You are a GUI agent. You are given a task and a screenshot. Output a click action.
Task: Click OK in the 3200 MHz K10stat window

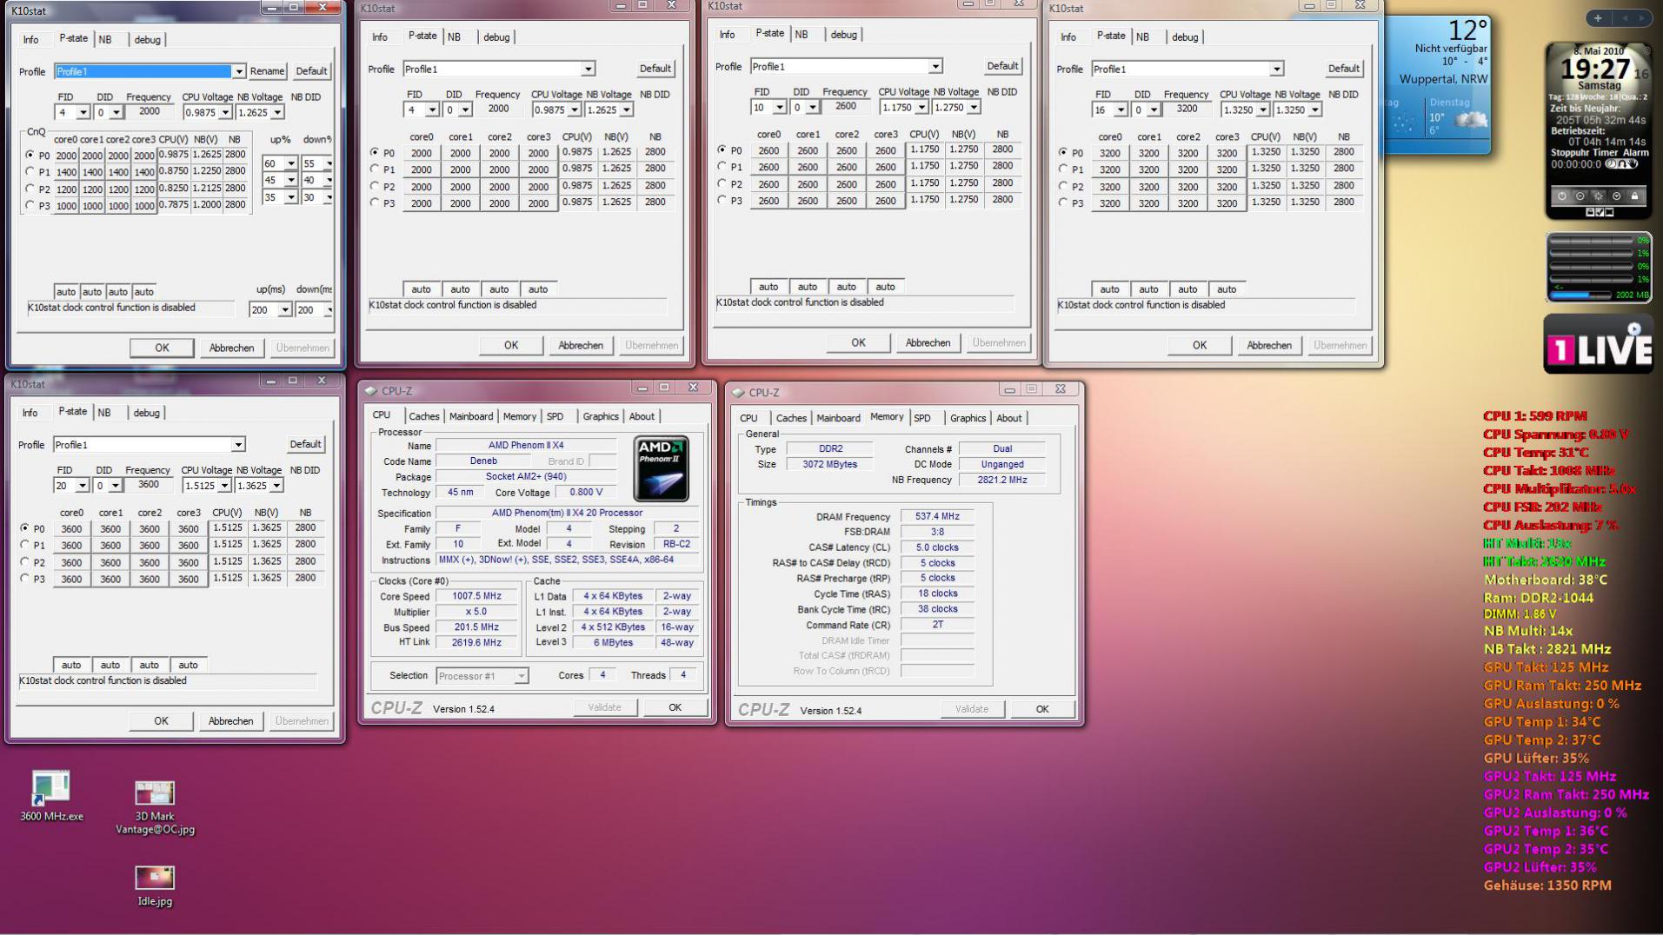tap(1200, 345)
